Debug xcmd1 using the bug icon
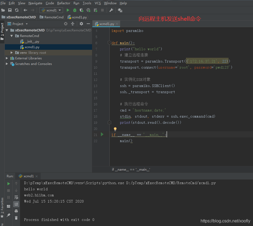Screen dimensions: 253x226 [74, 10]
